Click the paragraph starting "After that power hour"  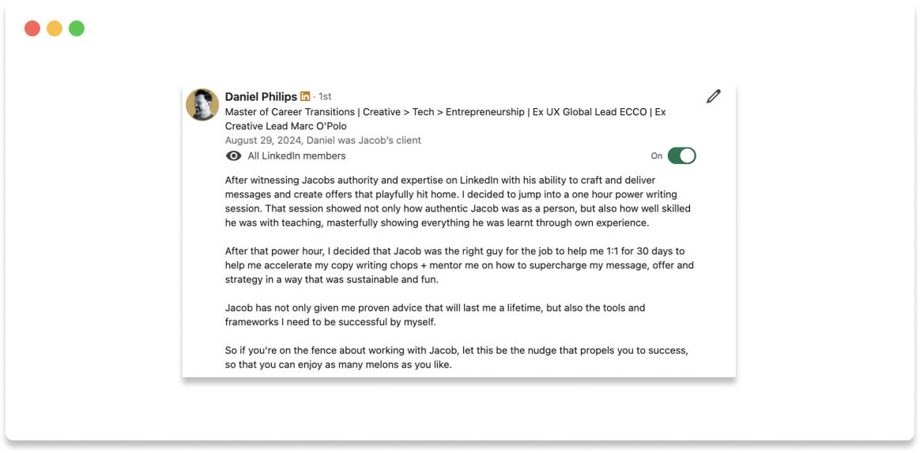point(458,265)
